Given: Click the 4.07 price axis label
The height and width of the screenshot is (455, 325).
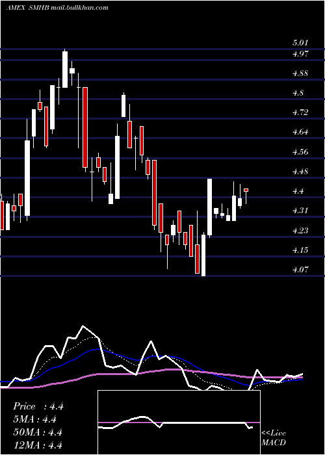Looking at the screenshot, I should pyautogui.click(x=300, y=270).
